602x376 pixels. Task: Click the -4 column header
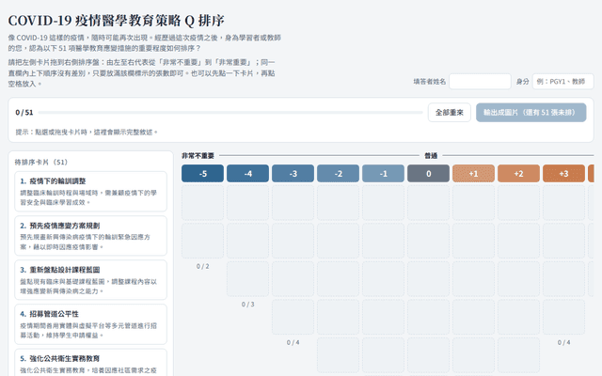pos(247,173)
